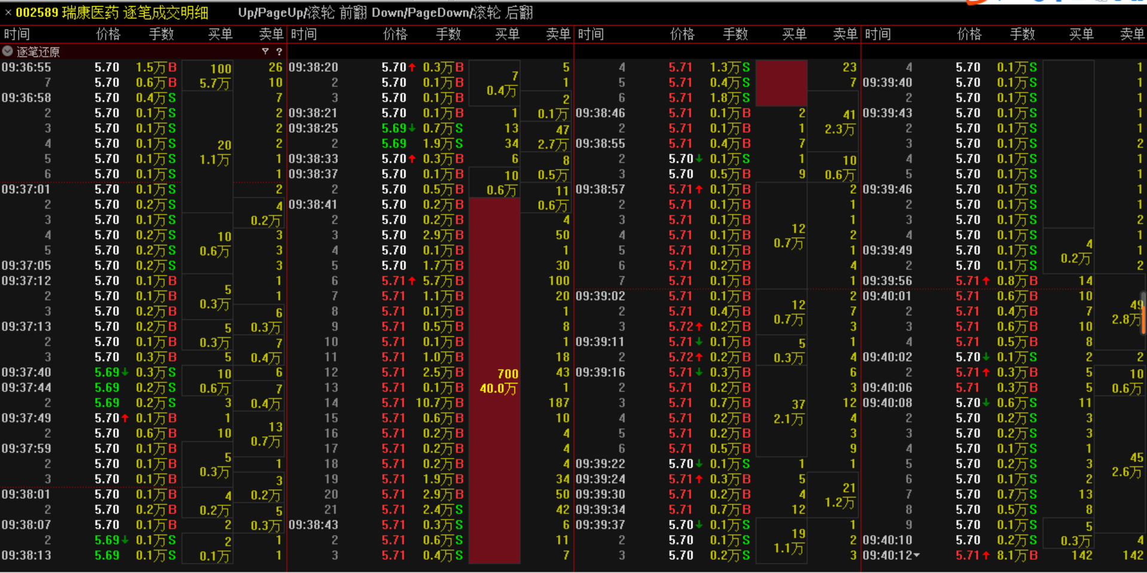Click the red up arrow at 09:38:33
Image resolution: width=1147 pixels, height=573 pixels.
[412, 159]
